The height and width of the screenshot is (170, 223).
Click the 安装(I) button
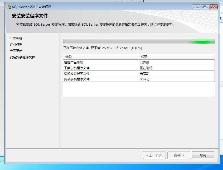click(179, 155)
